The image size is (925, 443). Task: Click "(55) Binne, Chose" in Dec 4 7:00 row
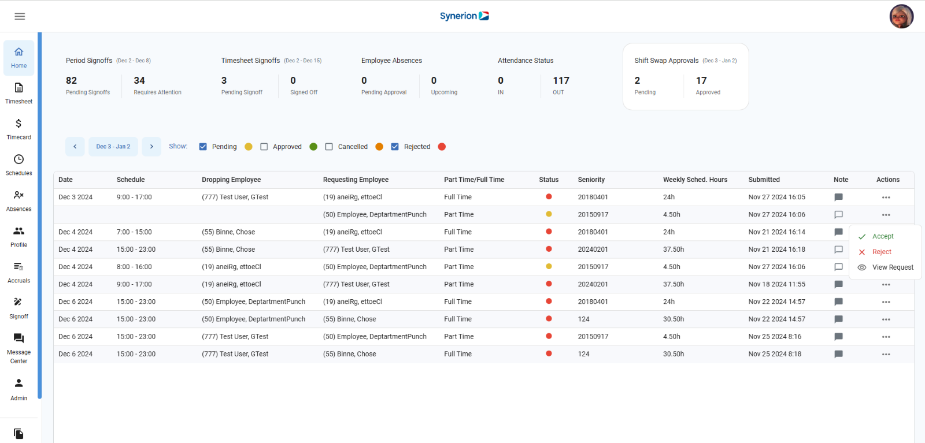pyautogui.click(x=228, y=232)
